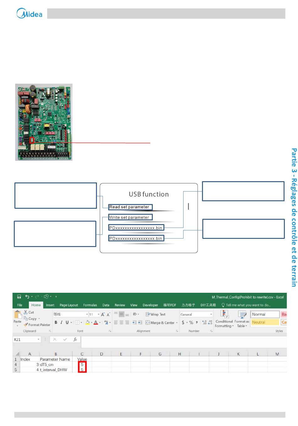Viewport: 298px width, 426px height.
Task: Open the font name combo box
Action: (x=71, y=314)
